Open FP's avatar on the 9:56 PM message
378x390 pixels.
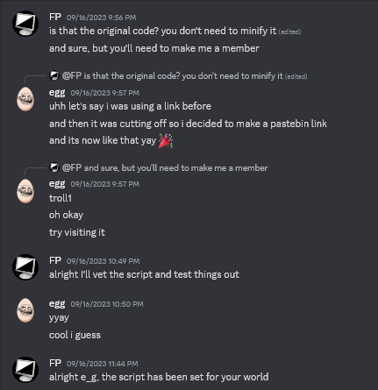point(25,24)
